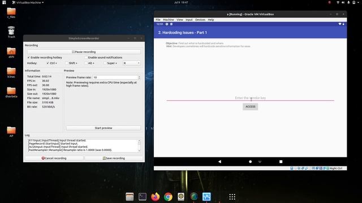Open the volume icon in the system tray
Viewport: 362px width, 203px height.
point(343,2)
